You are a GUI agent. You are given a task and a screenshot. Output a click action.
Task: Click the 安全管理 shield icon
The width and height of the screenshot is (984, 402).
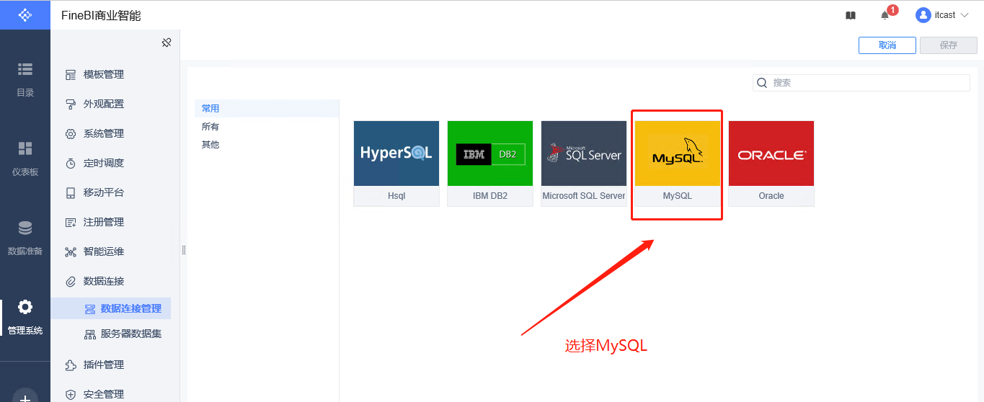tap(71, 394)
